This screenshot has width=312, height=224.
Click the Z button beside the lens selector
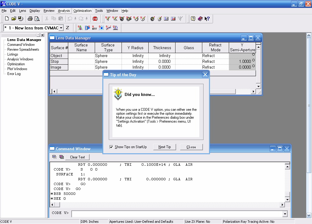click(x=67, y=28)
